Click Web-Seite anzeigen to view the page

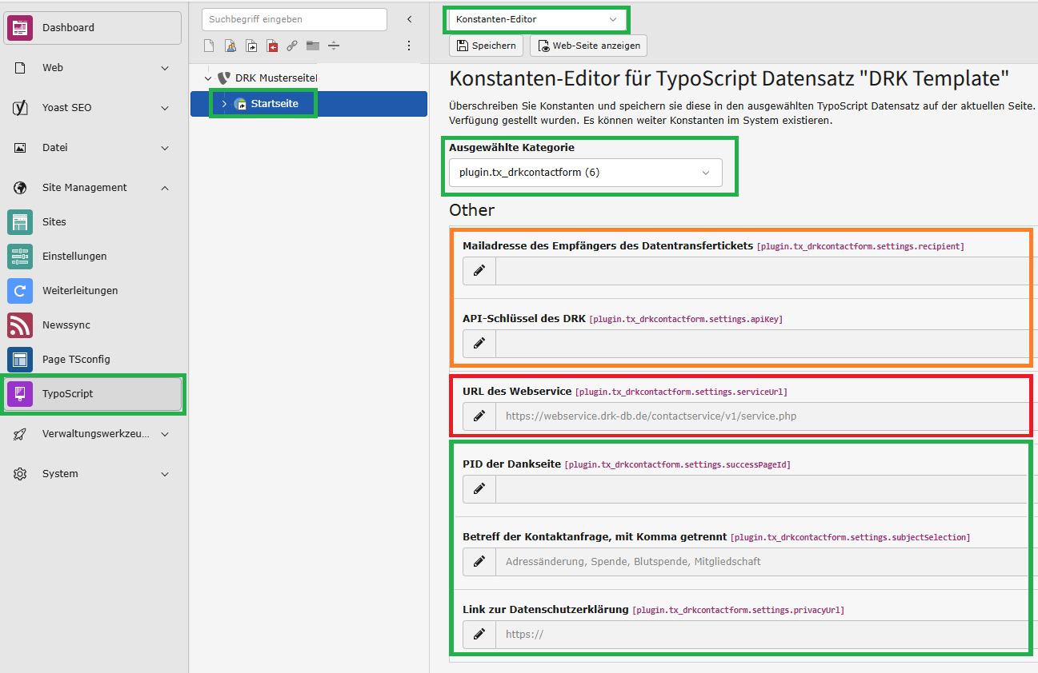click(x=588, y=46)
